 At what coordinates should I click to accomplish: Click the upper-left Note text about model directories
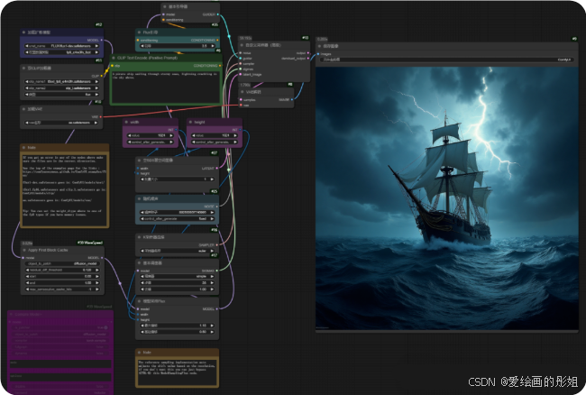pos(64,189)
